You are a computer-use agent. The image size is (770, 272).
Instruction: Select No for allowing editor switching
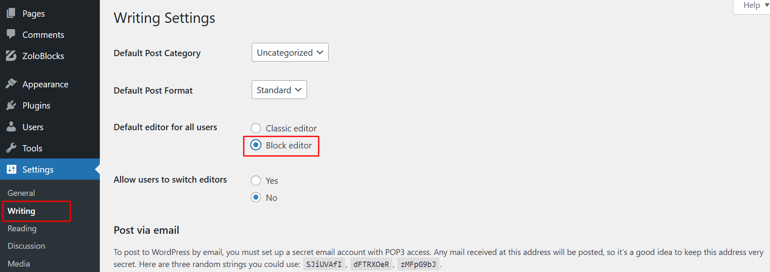(x=256, y=198)
